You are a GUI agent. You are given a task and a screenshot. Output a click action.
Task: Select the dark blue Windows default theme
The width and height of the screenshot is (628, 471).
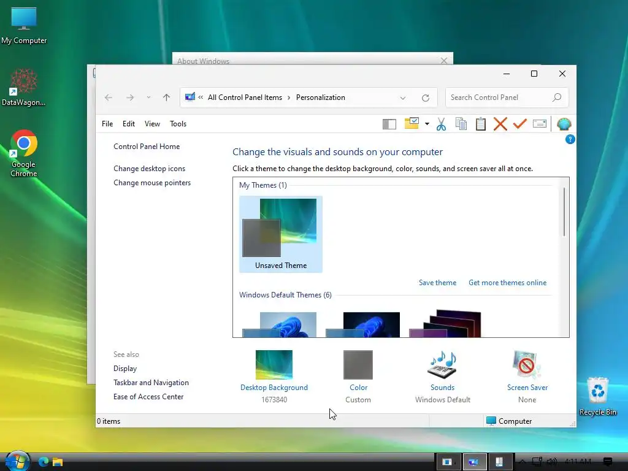click(363, 325)
